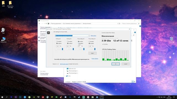The height and width of the screenshot is (99, 177).
Task: Go back in the Control Panel window
Action: click(39, 24)
